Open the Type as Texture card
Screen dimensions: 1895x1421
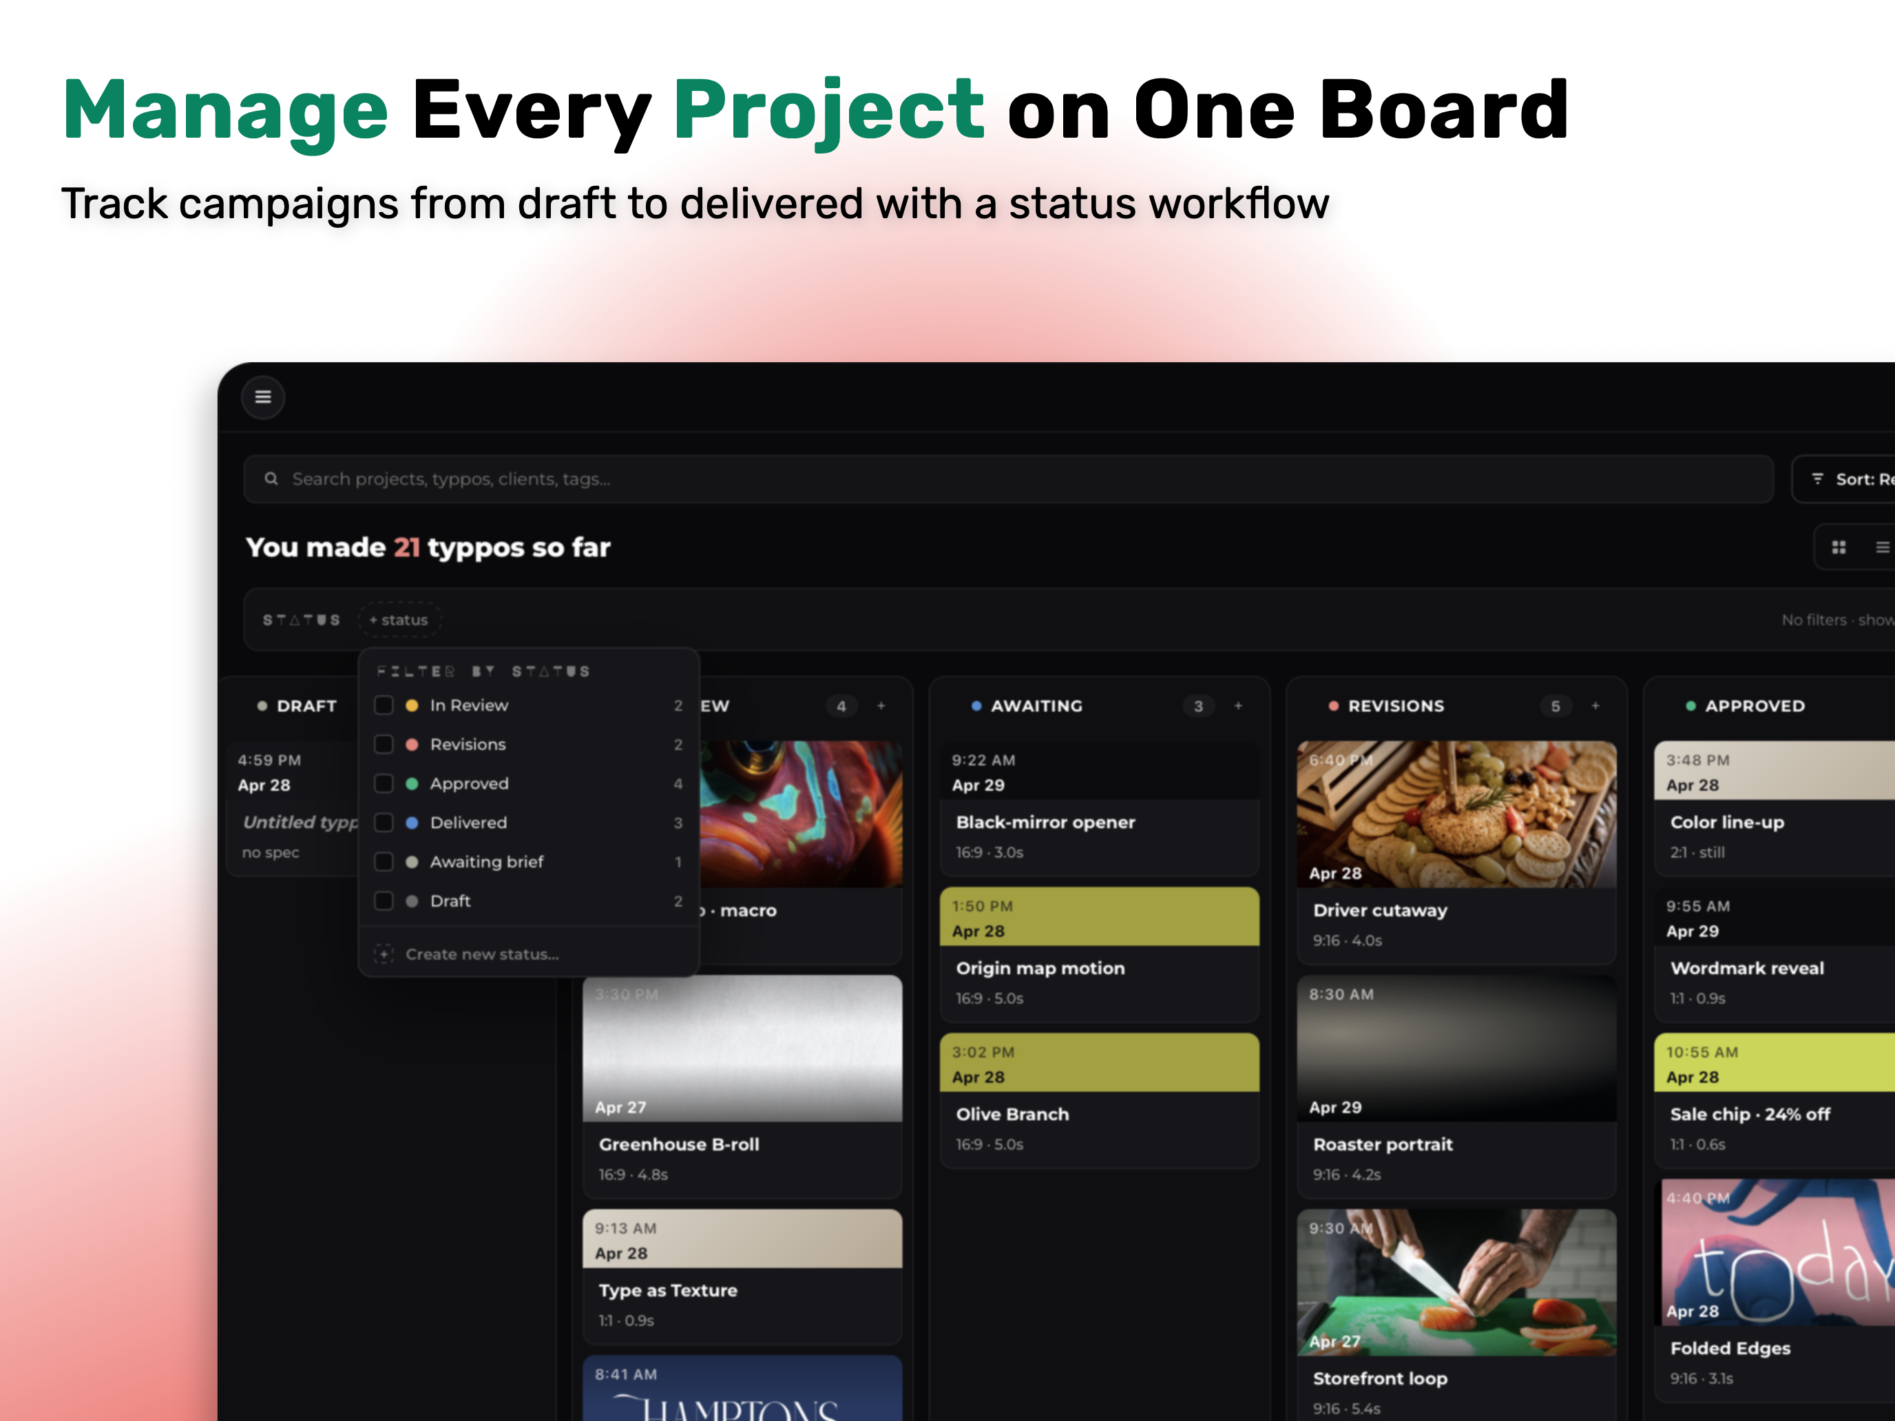coord(742,1276)
